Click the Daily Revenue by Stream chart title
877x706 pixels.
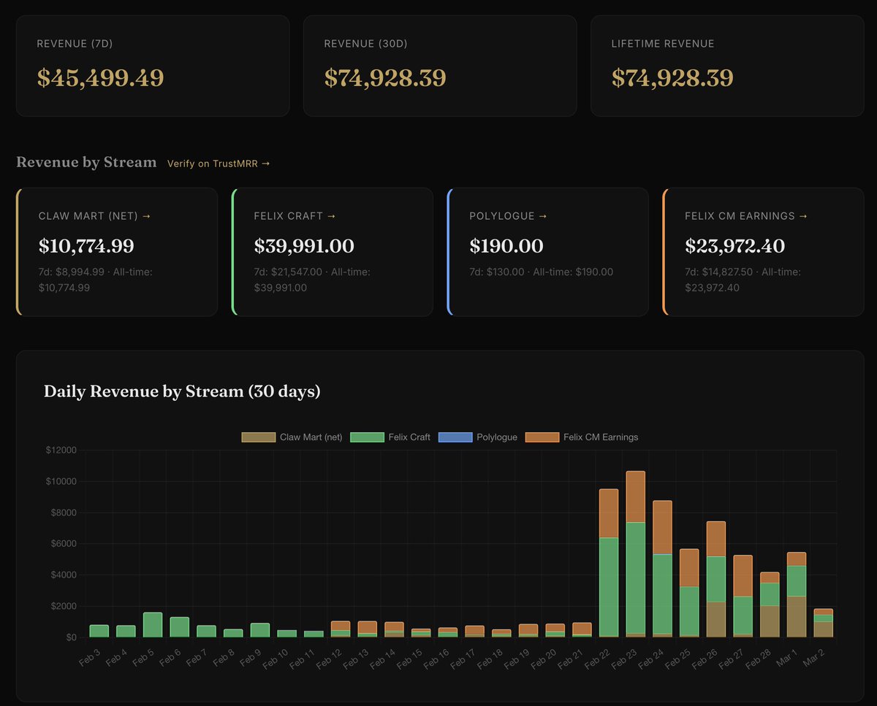[x=182, y=391]
